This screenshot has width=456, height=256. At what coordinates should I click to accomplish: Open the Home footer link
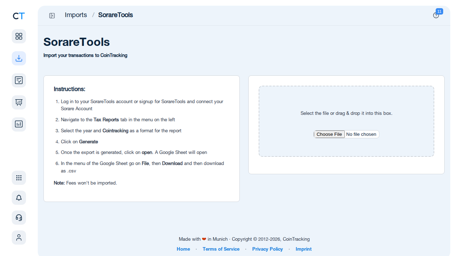click(183, 249)
